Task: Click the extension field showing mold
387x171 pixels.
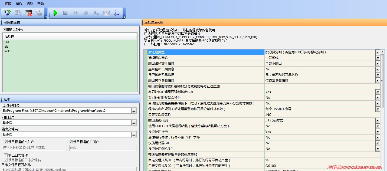Action: [103, 148]
